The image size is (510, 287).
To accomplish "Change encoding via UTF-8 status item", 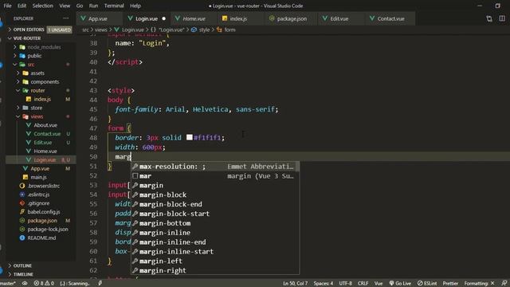I will coord(345,284).
